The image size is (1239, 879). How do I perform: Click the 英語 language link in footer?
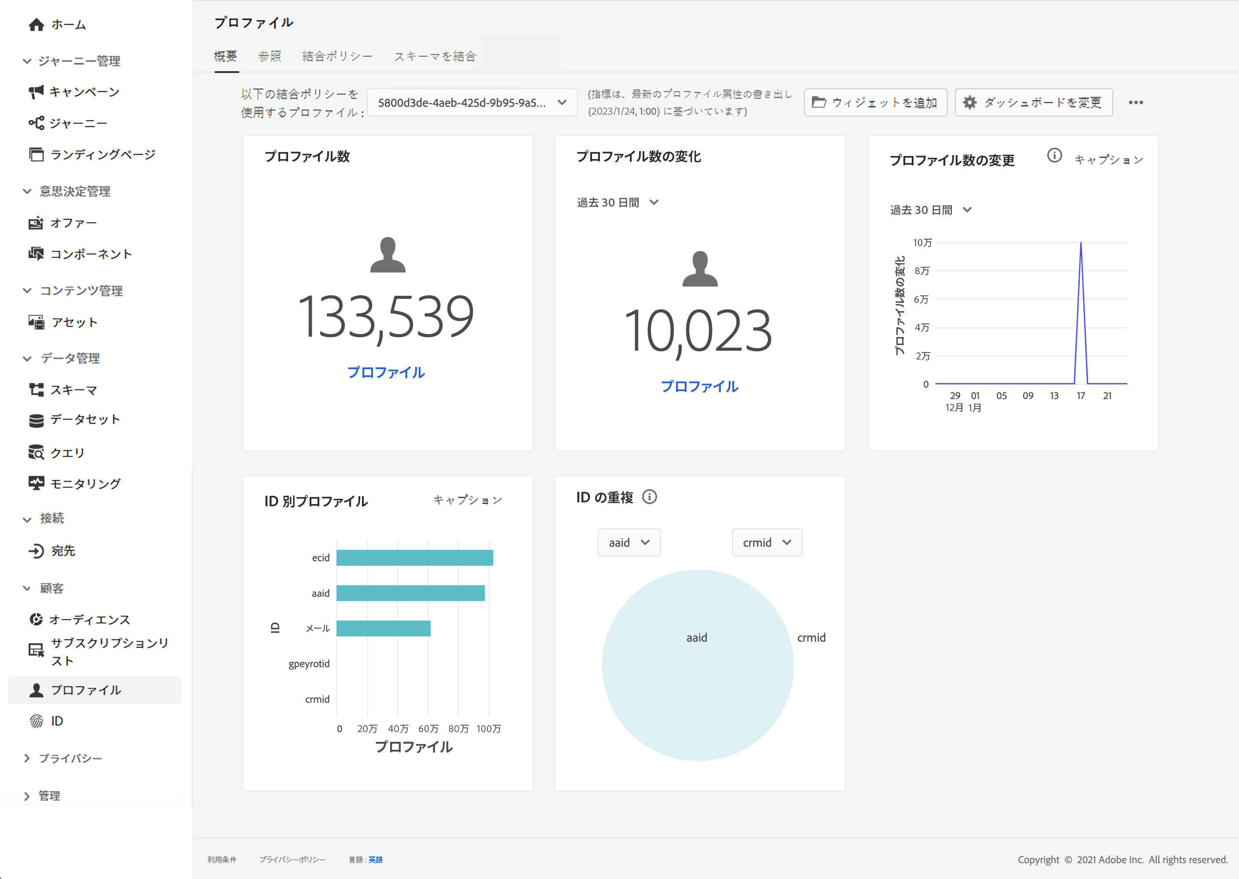click(x=375, y=860)
